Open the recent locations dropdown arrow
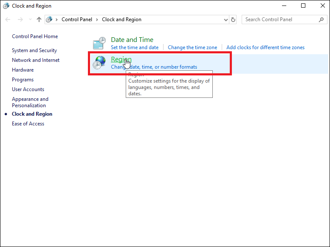Screen dimensions: 330x247 [x=30, y=19]
